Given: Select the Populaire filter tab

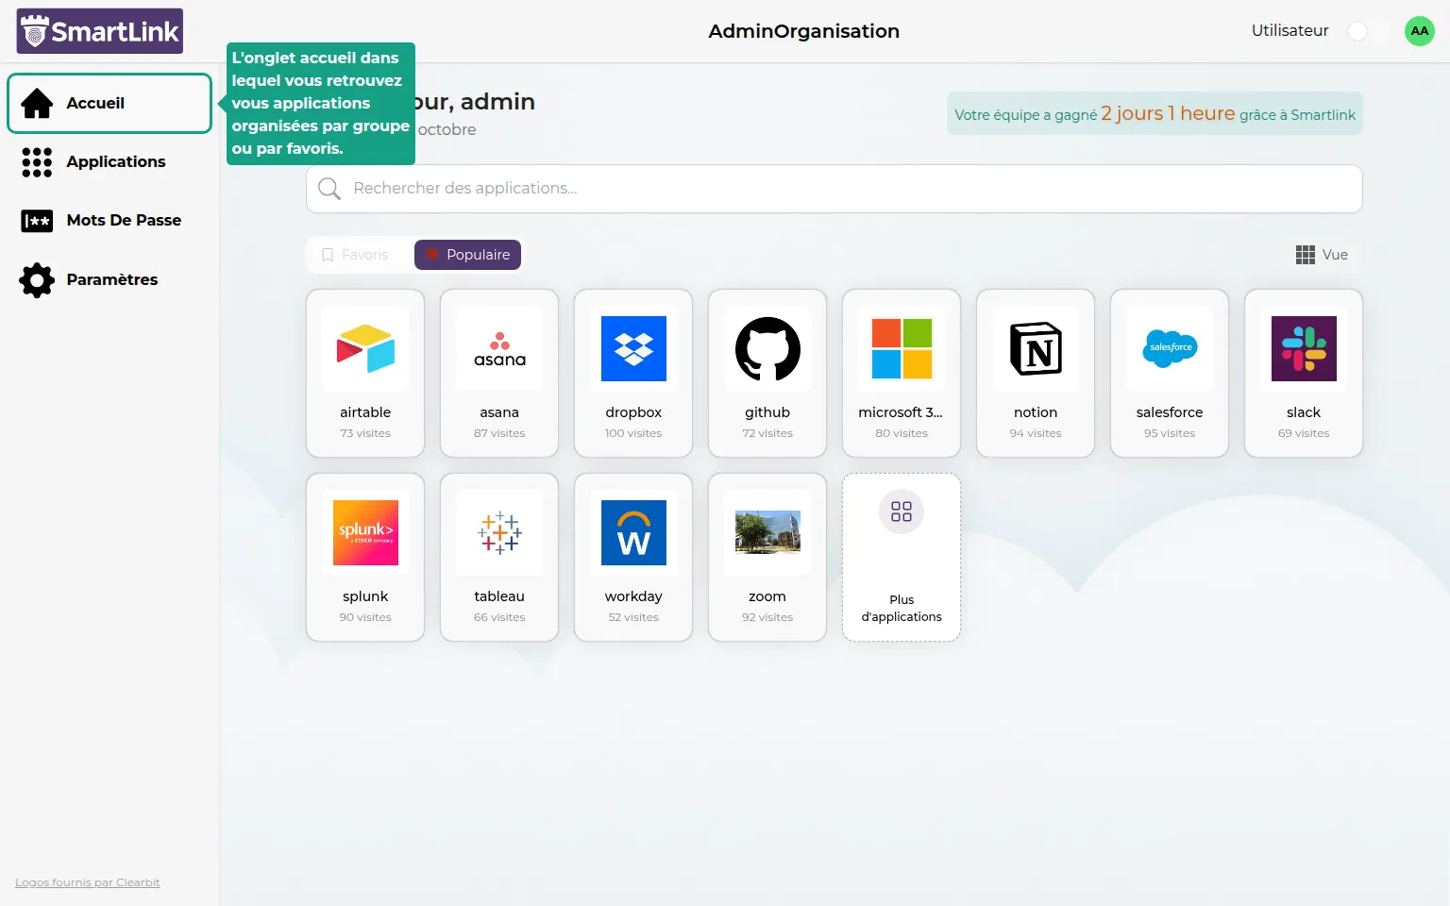Looking at the screenshot, I should 467,255.
